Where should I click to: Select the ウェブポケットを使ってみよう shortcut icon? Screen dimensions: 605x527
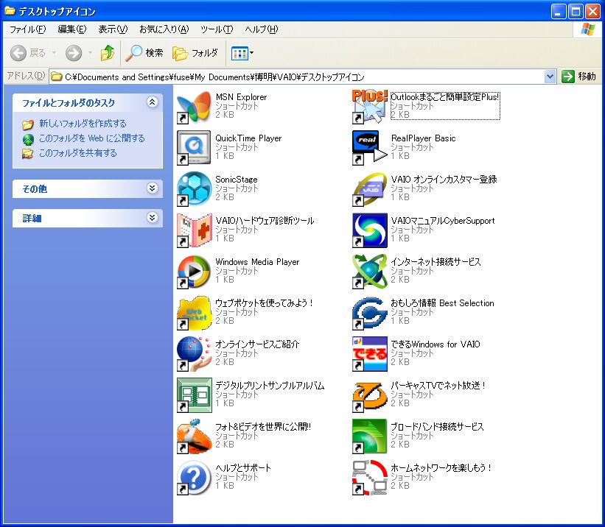point(194,313)
